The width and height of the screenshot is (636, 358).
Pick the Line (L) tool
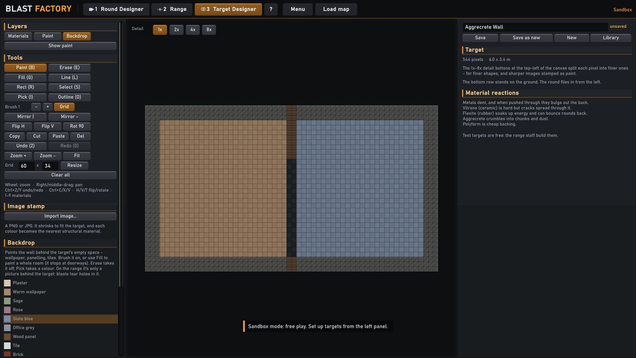70,77
